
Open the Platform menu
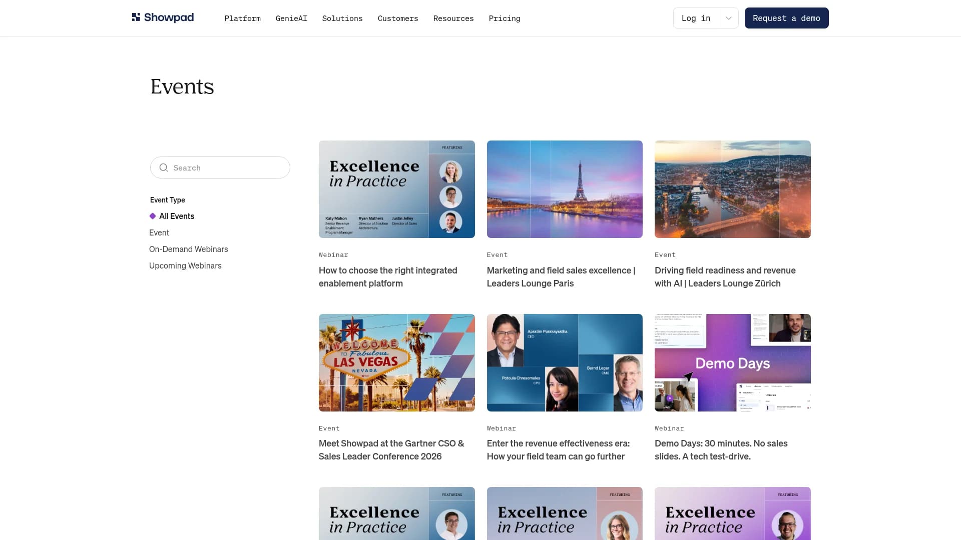pos(242,18)
